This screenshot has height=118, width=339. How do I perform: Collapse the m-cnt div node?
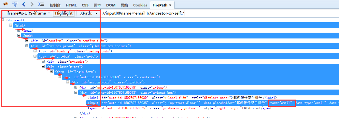(43, 67)
